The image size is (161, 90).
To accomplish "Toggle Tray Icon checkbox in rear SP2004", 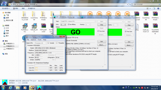I will (x=126, y=31).
